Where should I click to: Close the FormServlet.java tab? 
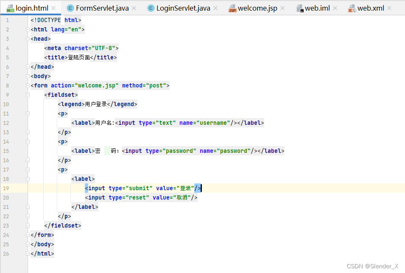point(134,8)
